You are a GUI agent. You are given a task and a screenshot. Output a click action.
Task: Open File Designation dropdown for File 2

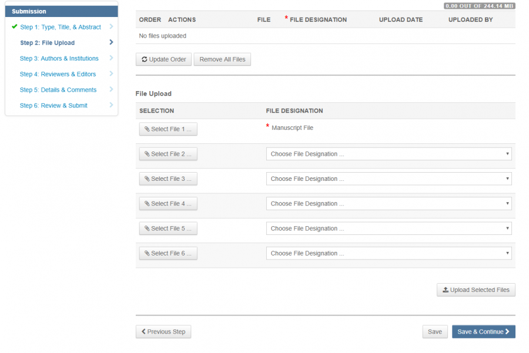389,154
